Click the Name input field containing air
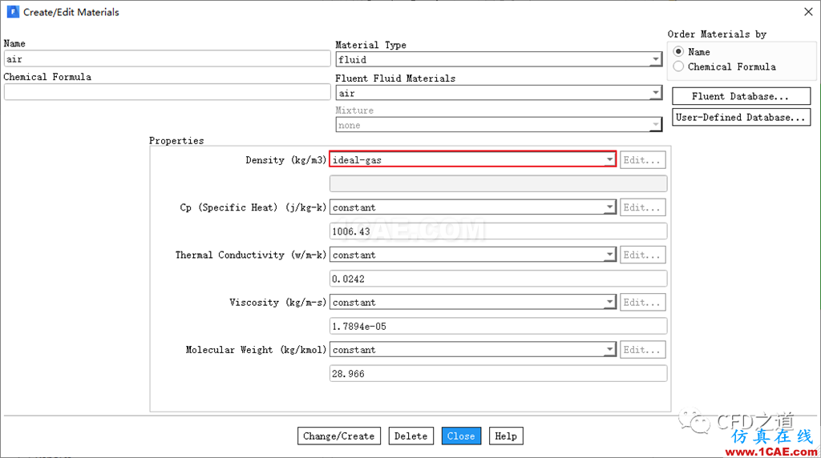 167,58
